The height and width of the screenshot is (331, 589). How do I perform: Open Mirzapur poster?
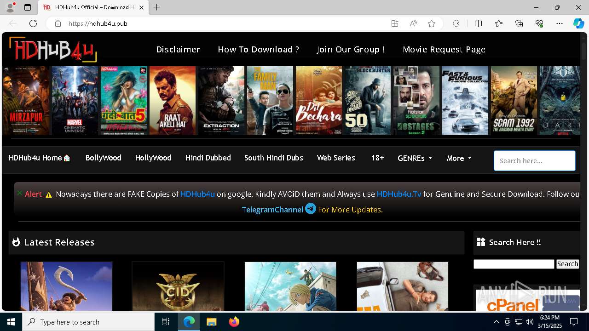click(26, 101)
